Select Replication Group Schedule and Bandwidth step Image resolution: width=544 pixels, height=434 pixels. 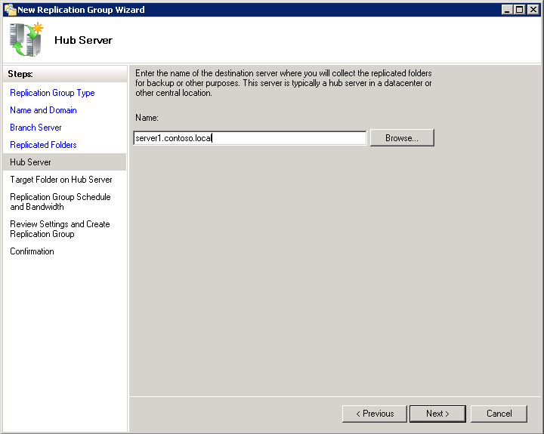tap(60, 202)
